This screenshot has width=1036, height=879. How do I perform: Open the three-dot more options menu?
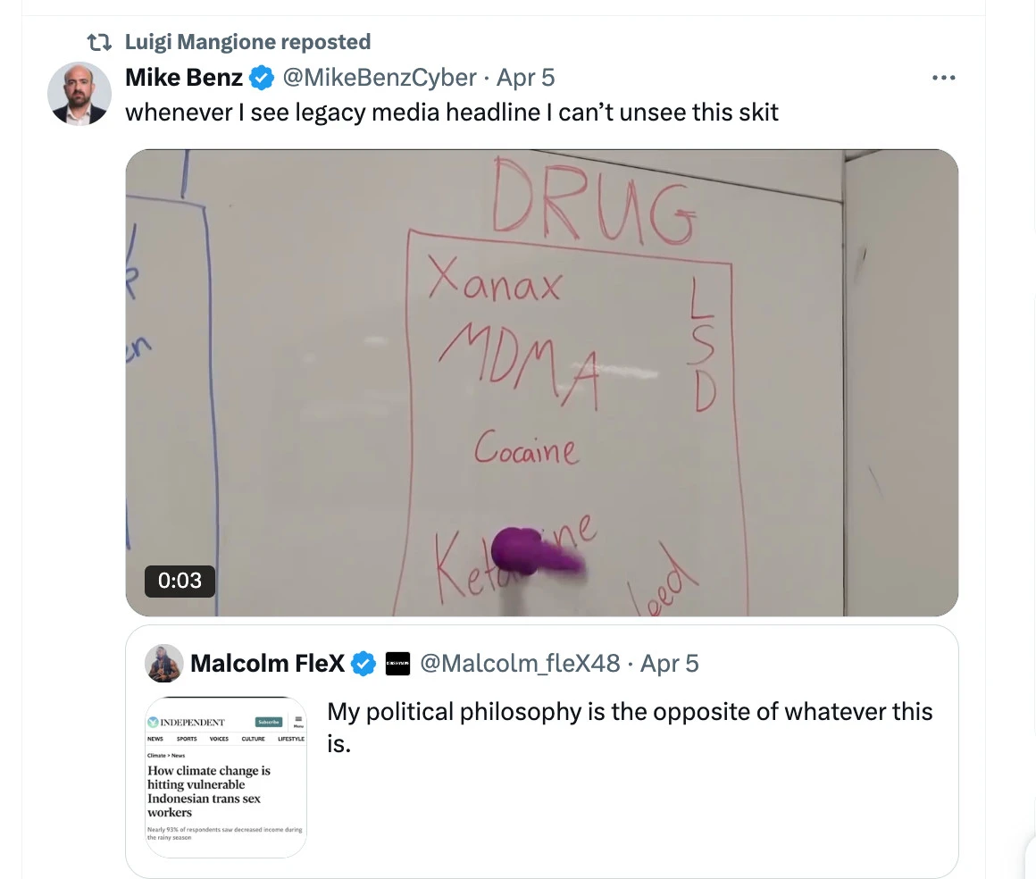(943, 78)
